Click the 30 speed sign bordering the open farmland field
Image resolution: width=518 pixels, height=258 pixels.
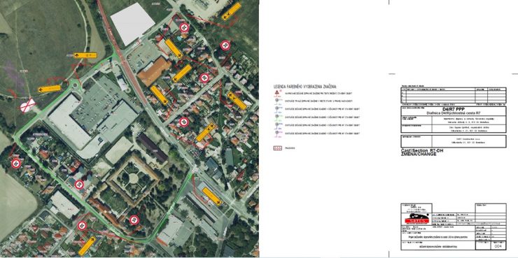pos(16,164)
